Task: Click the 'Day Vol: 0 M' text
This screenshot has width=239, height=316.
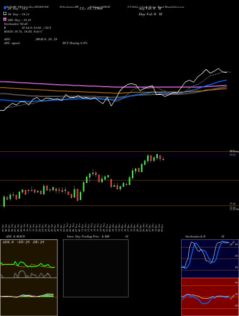Action: coord(150,14)
